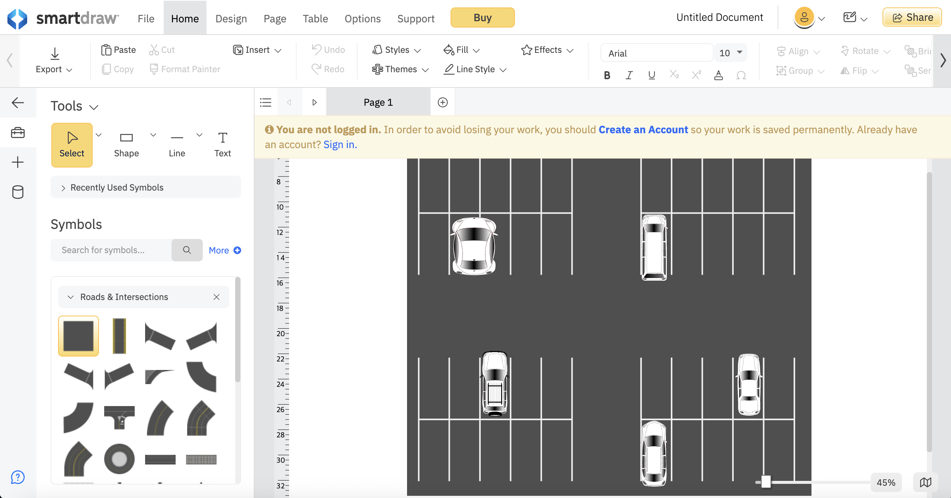Toggle italic text formatting

point(629,75)
